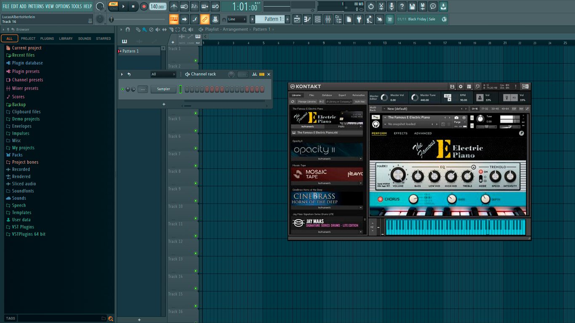Screen dimensions: 575x323
Task: Click the Record button in transport
Action: point(144,6)
